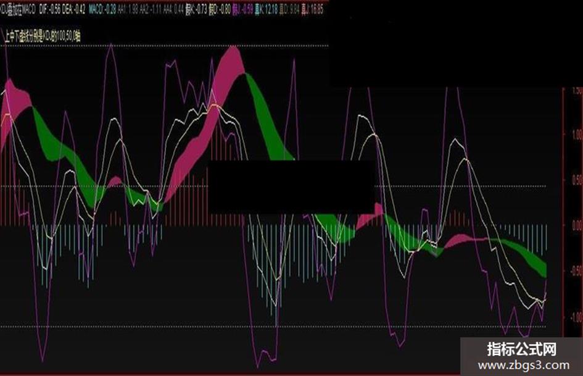The height and width of the screenshot is (376, 583).
Task: Click the 真J: 16.85 readout
Action: 312,10
